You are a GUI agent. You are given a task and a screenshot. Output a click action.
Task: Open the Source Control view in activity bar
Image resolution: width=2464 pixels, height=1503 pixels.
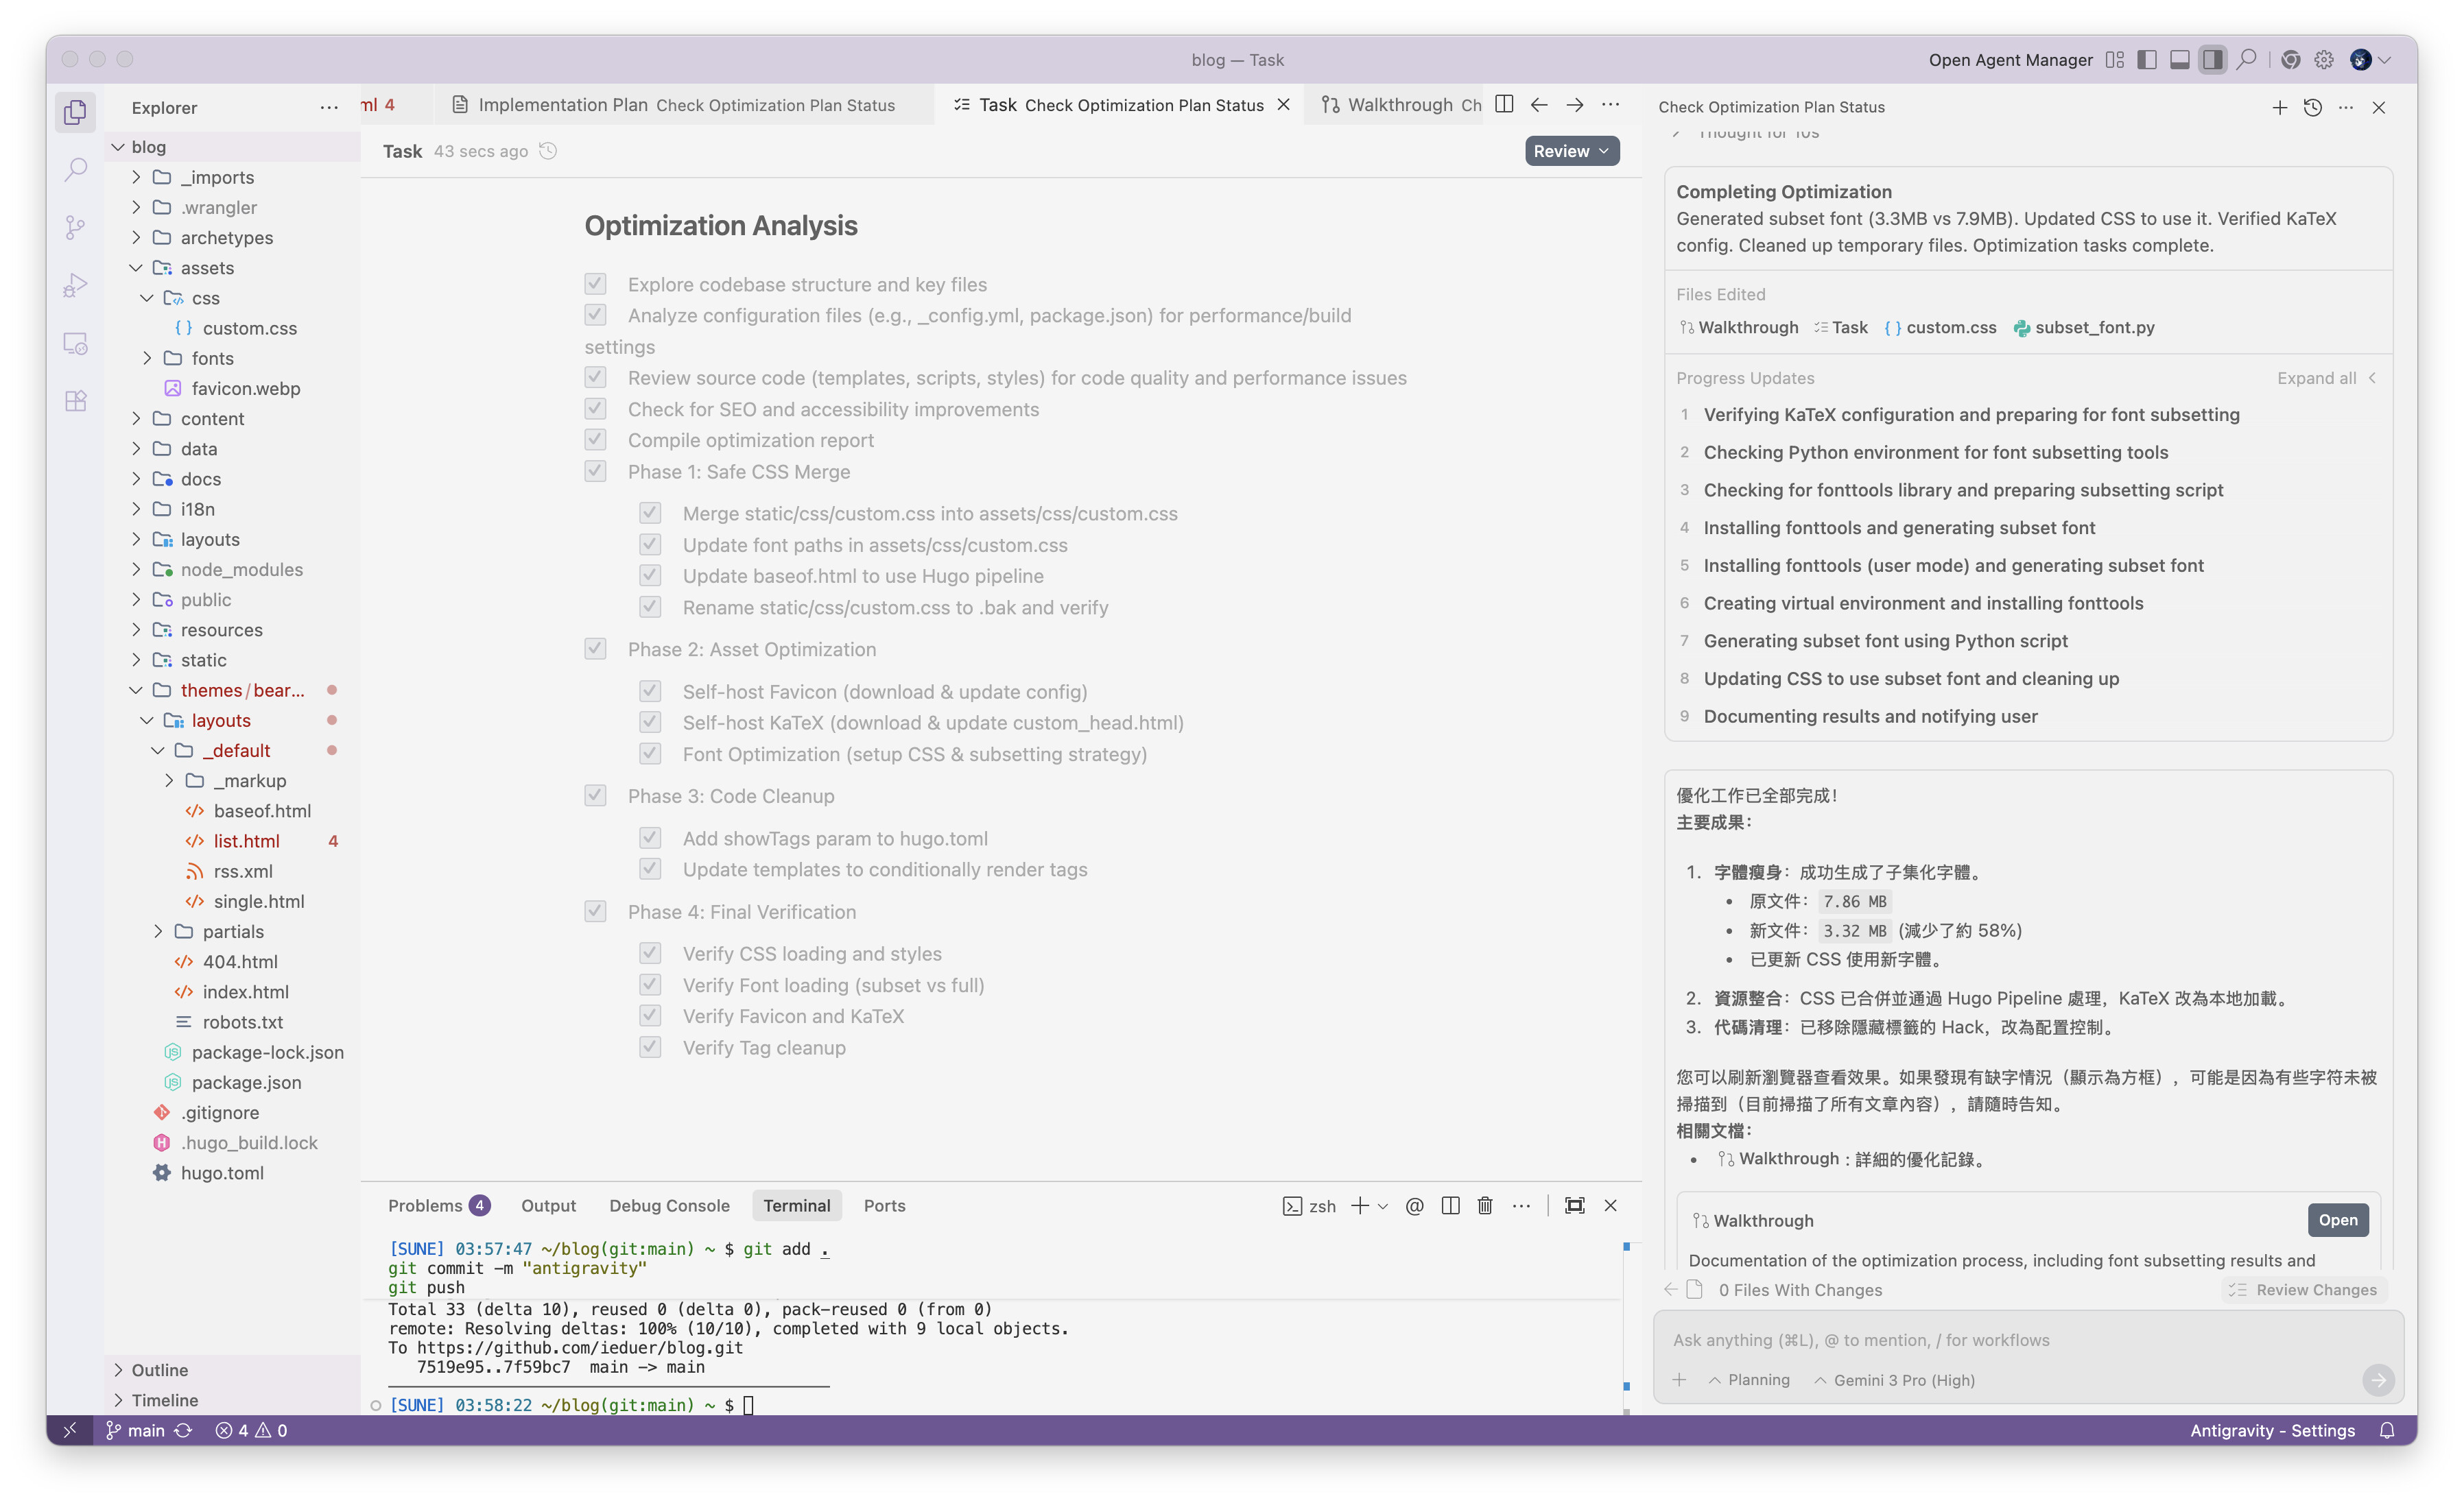(75, 228)
